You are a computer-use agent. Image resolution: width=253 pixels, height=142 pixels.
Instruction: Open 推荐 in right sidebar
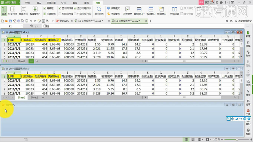point(248,93)
